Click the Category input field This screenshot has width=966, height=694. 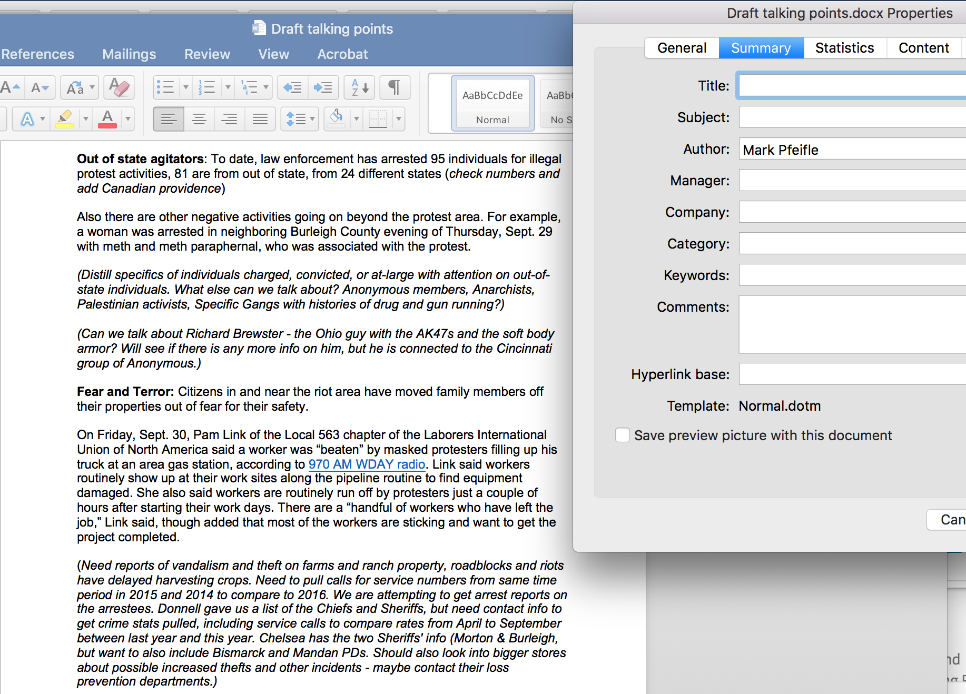(852, 243)
